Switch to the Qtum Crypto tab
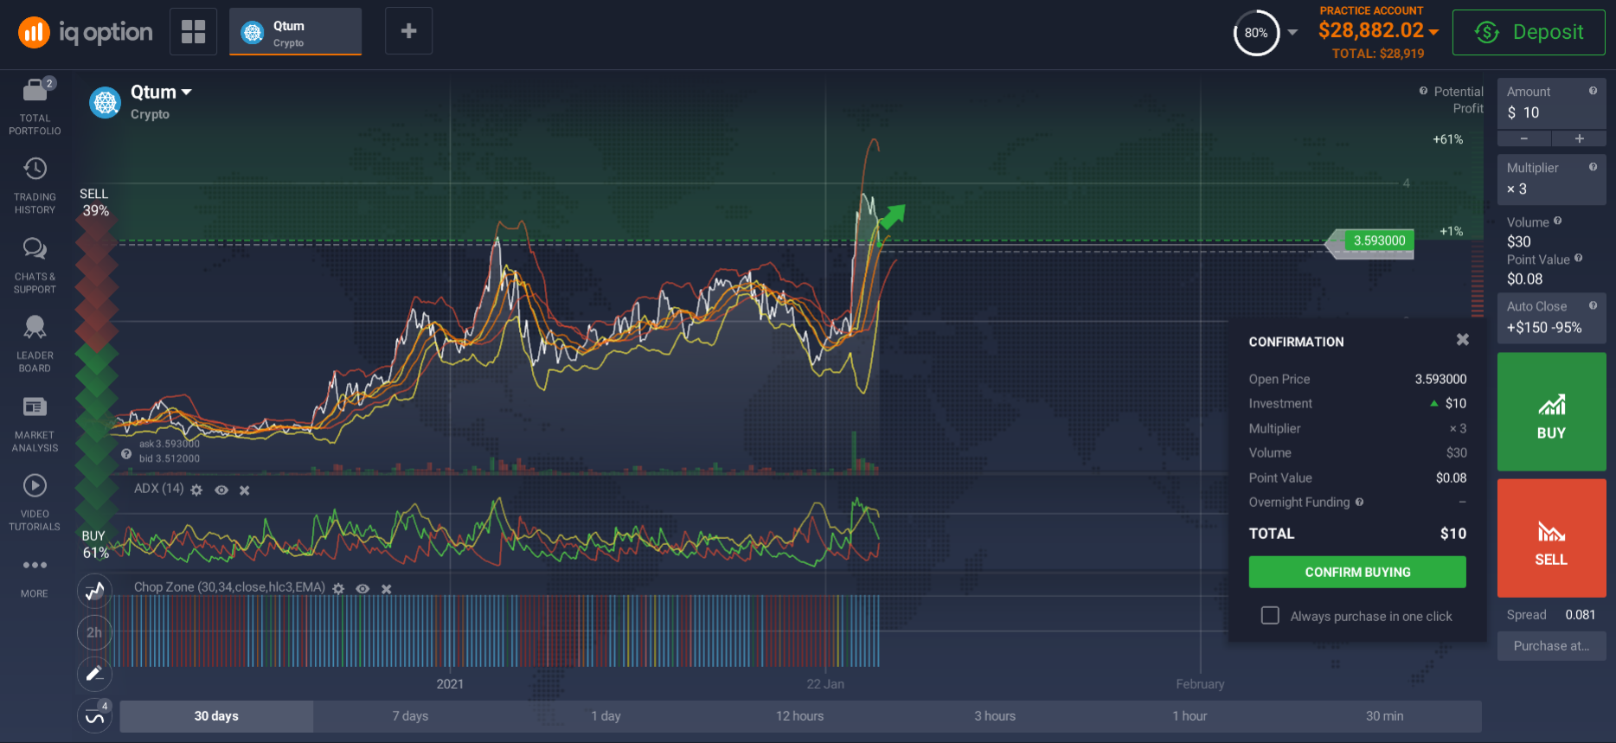 tap(295, 32)
